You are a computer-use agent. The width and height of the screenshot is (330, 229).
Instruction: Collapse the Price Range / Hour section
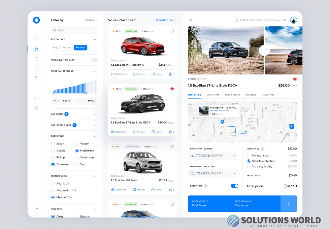point(95,71)
